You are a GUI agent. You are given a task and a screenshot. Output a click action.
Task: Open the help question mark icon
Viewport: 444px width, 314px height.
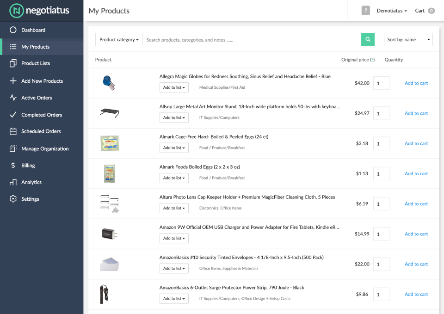point(365,10)
